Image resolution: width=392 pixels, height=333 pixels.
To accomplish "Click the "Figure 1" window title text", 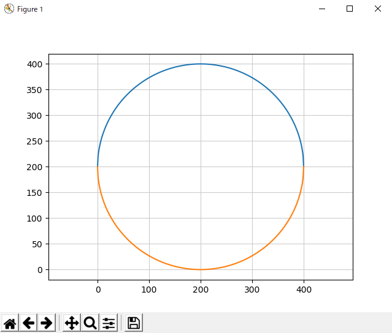I will (x=30, y=9).
